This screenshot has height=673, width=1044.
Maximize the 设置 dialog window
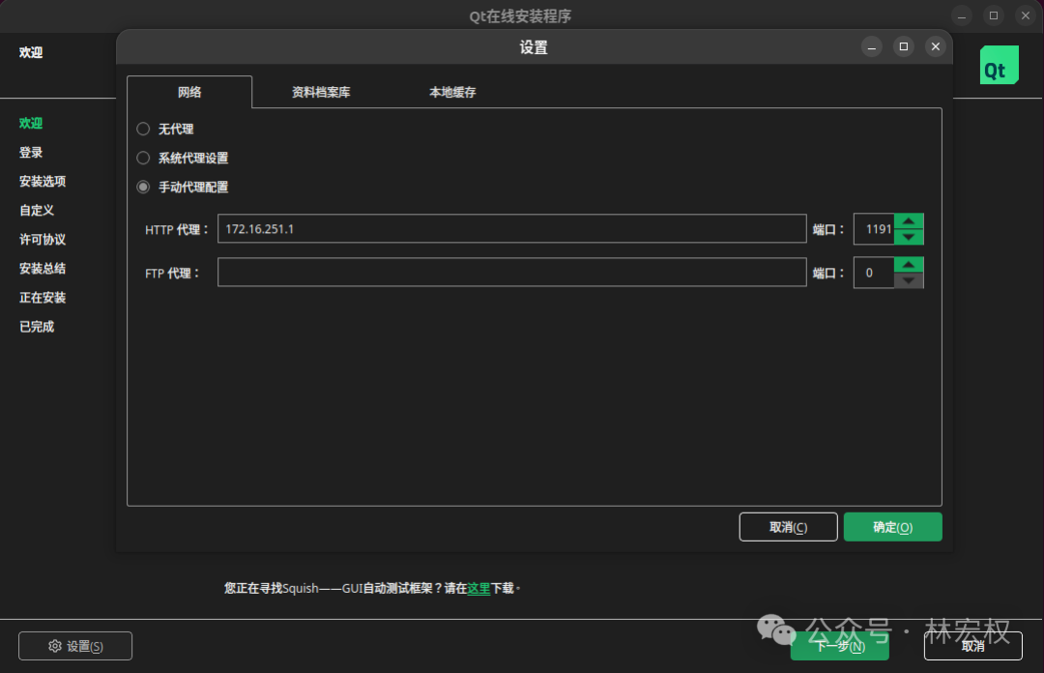[904, 46]
